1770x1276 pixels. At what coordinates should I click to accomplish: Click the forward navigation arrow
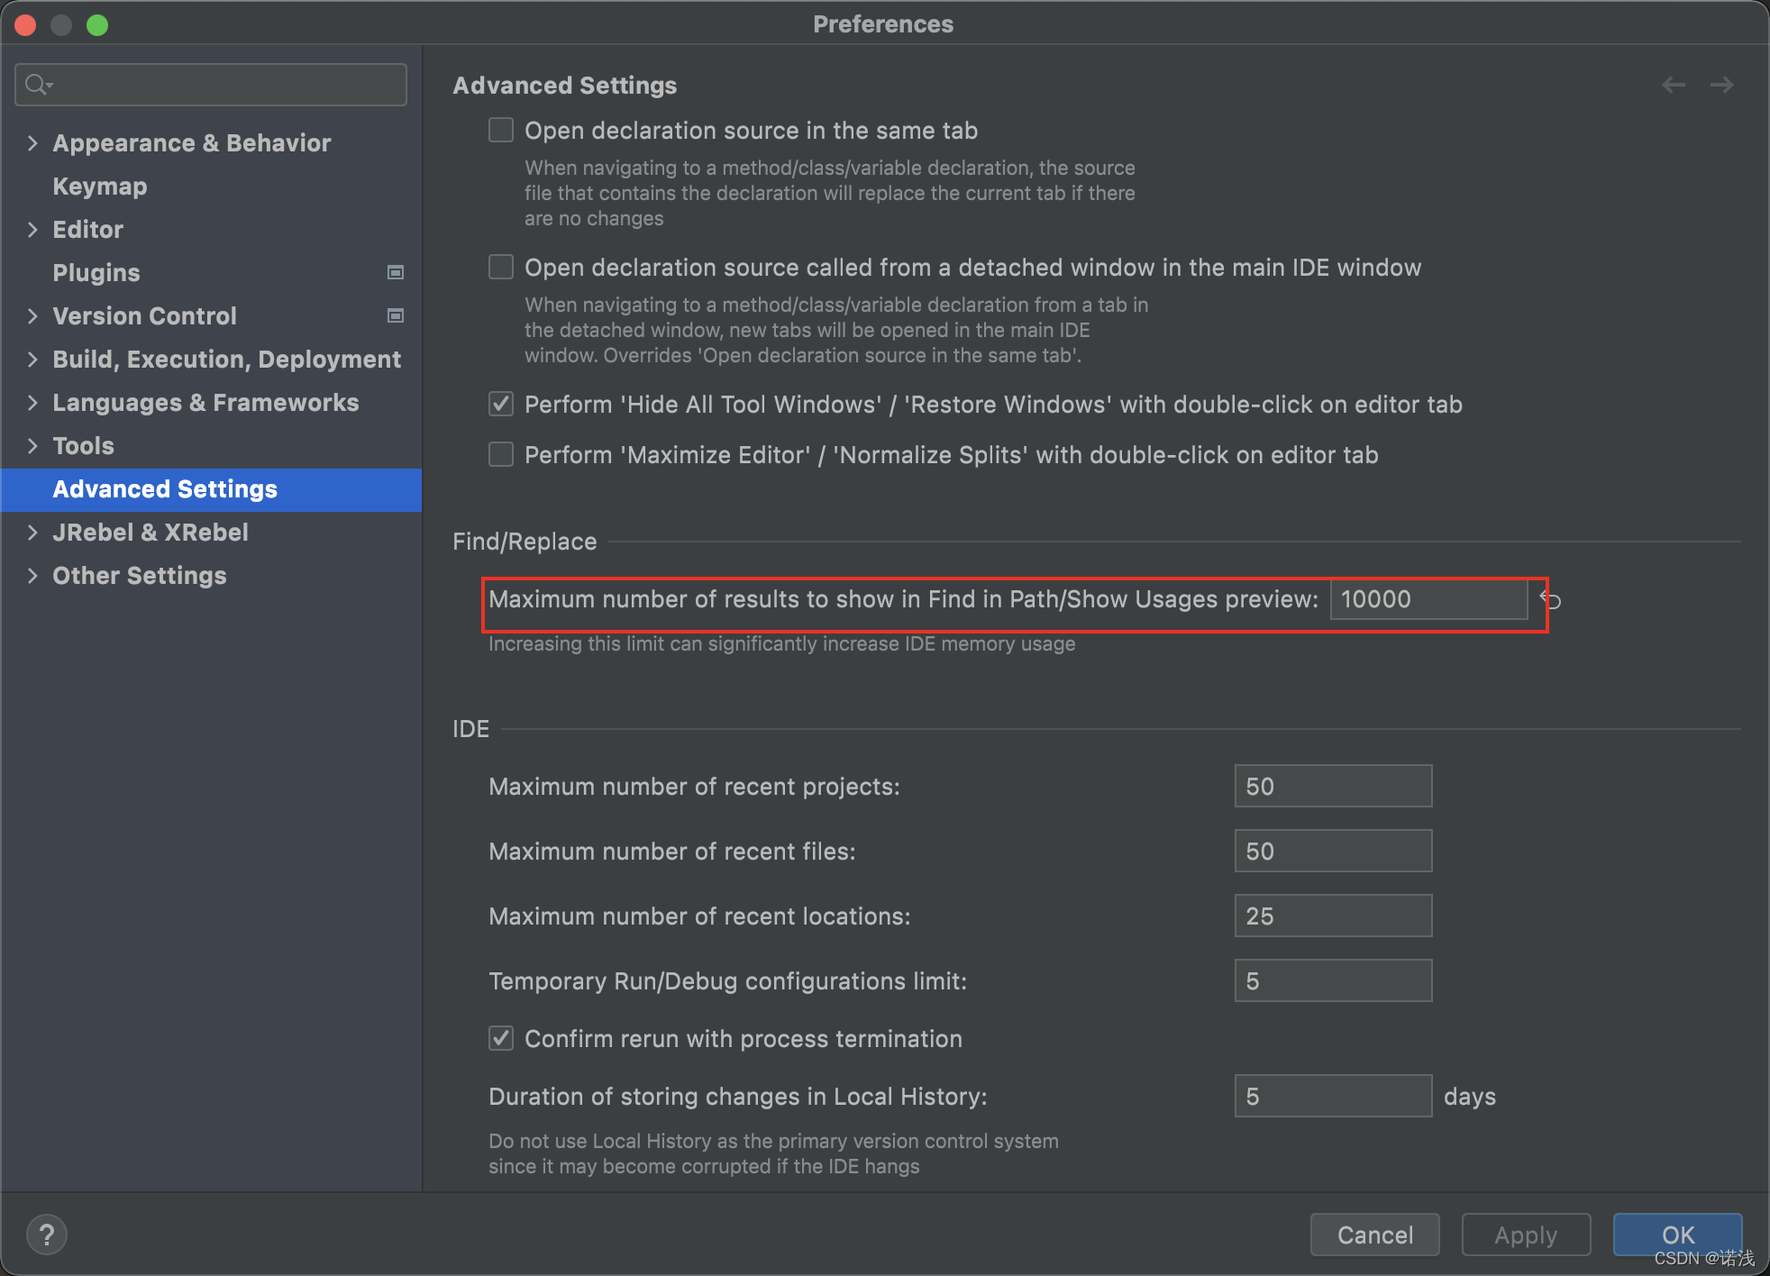tap(1722, 84)
